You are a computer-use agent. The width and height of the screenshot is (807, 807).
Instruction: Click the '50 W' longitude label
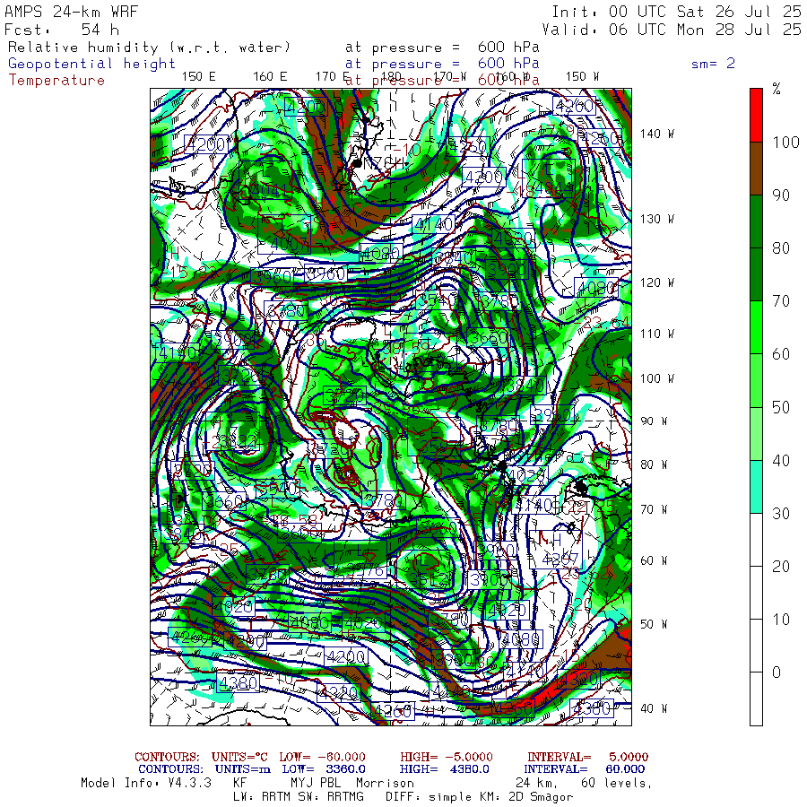tap(654, 624)
